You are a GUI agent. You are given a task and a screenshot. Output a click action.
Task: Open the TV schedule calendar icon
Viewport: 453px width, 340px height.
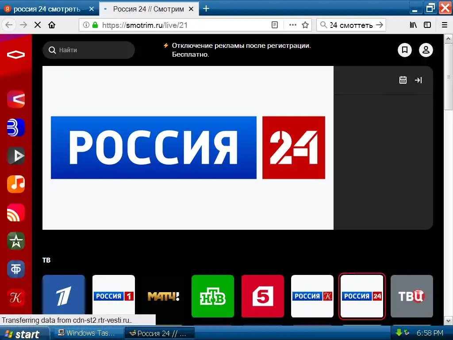[403, 80]
